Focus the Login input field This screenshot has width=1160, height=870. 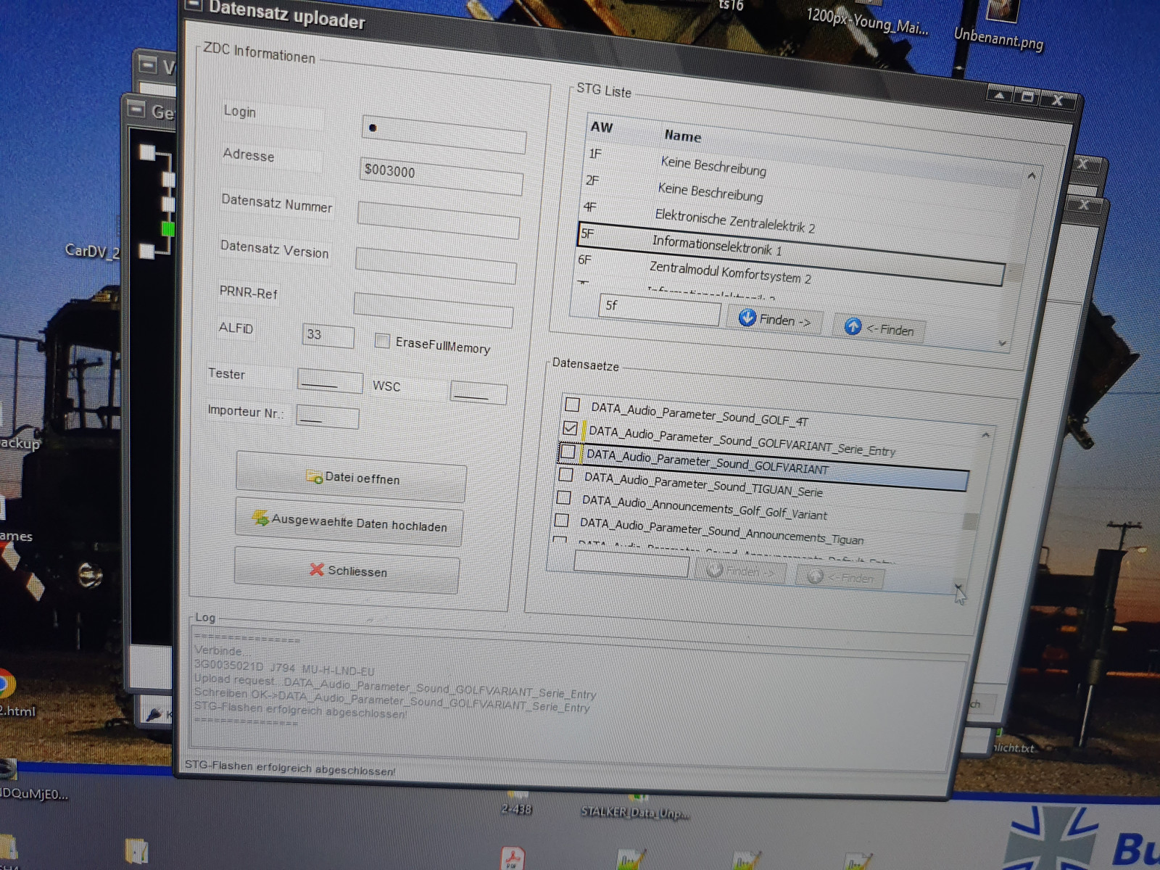tap(444, 133)
